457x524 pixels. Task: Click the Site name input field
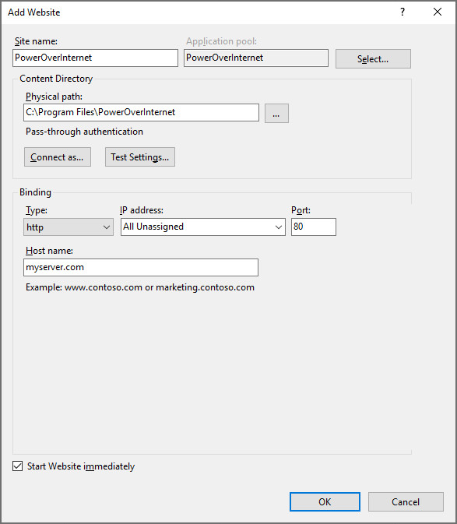(95, 58)
